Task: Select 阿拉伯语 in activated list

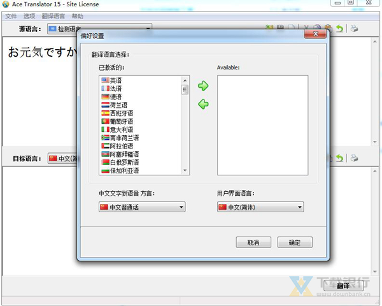Action: coord(141,146)
